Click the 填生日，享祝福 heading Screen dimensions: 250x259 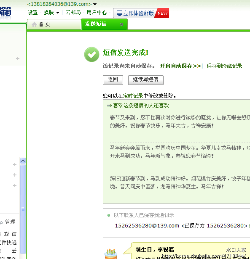pos(155,250)
